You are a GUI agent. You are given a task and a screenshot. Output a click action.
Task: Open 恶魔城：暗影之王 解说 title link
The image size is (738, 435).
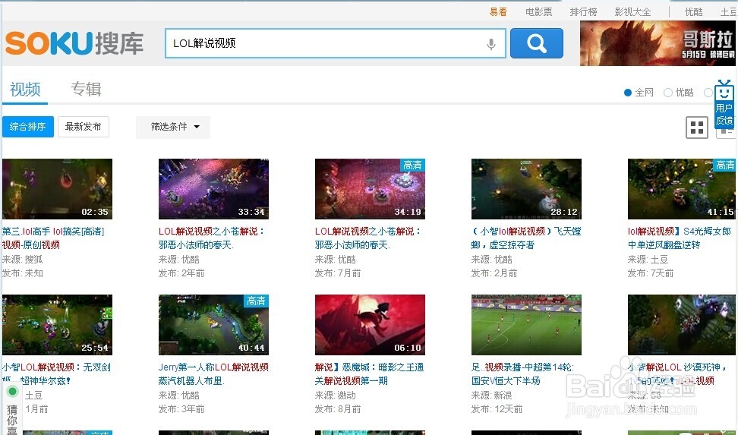(x=370, y=374)
